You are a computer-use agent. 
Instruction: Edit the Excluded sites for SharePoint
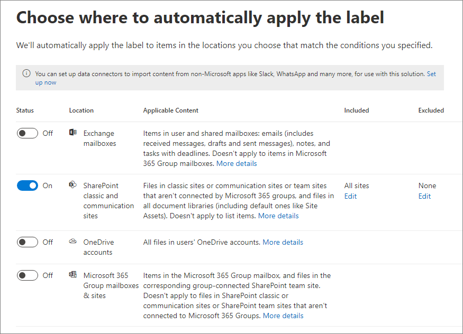424,196
